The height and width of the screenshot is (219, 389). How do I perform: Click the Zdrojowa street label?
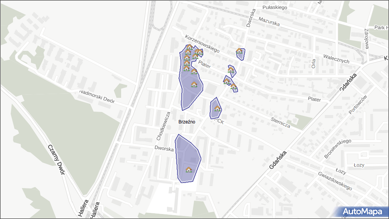tap(367, 39)
